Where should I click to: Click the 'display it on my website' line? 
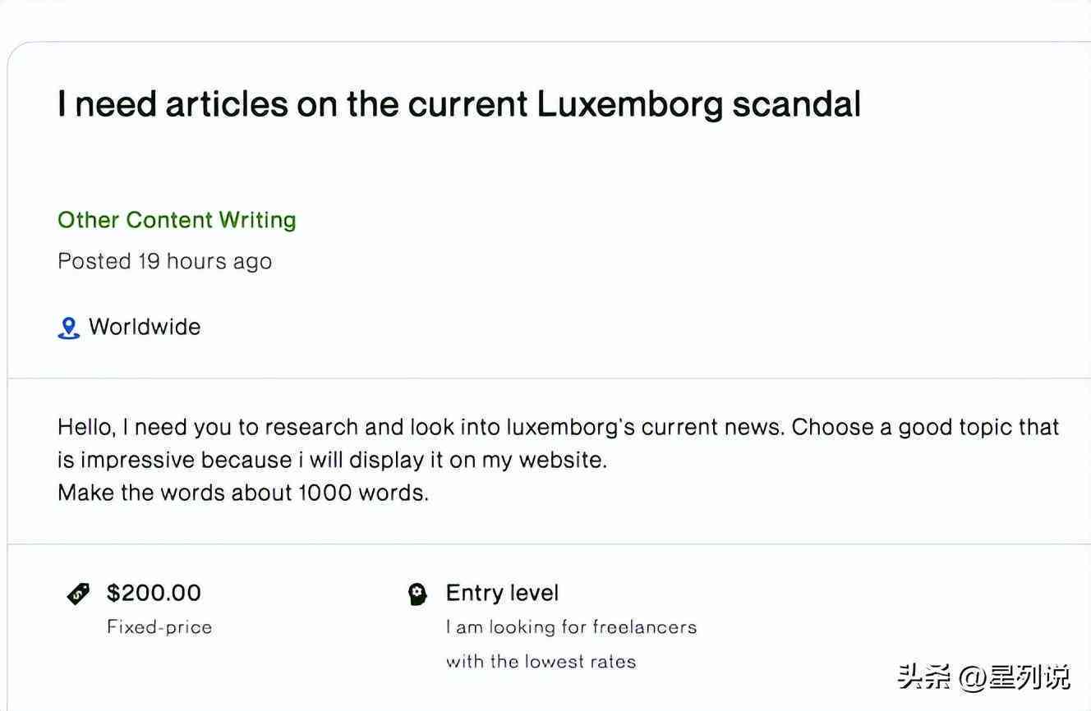point(332,460)
